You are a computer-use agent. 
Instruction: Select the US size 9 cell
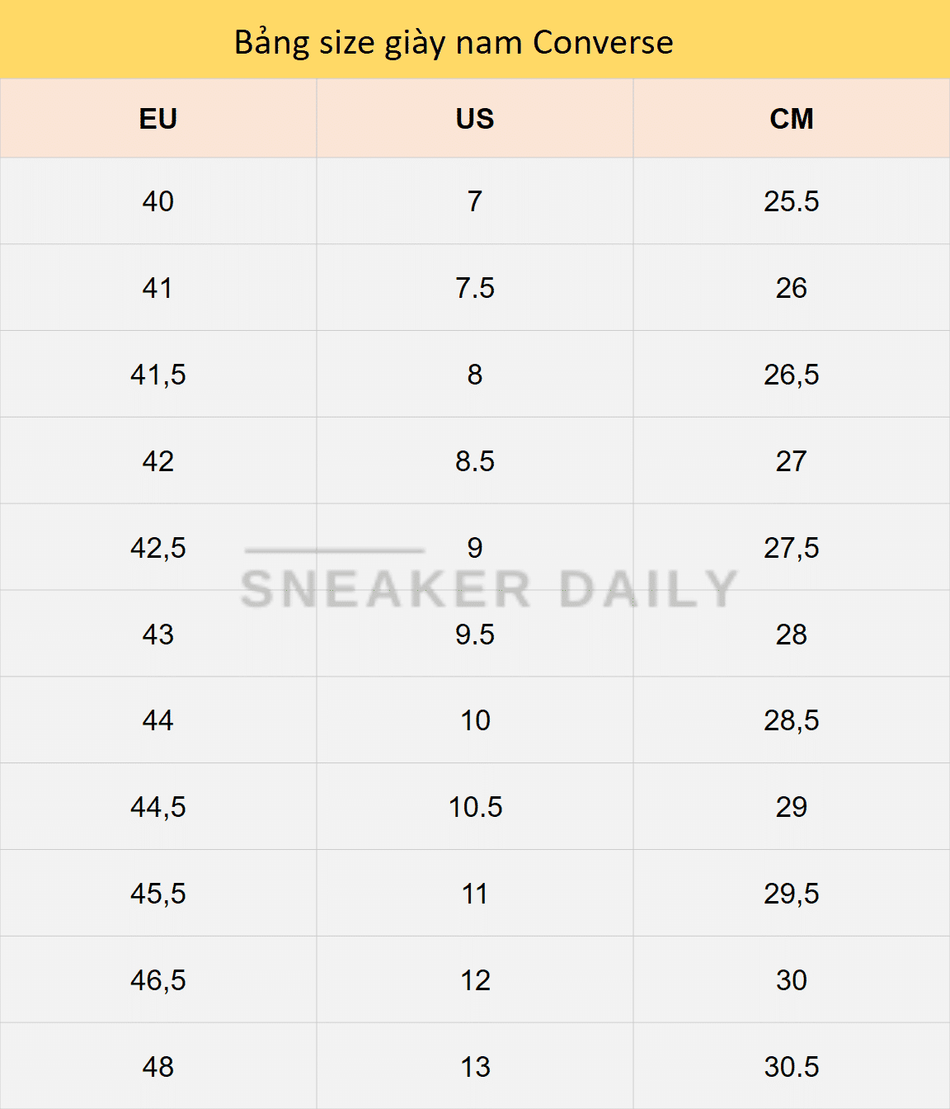point(475,547)
